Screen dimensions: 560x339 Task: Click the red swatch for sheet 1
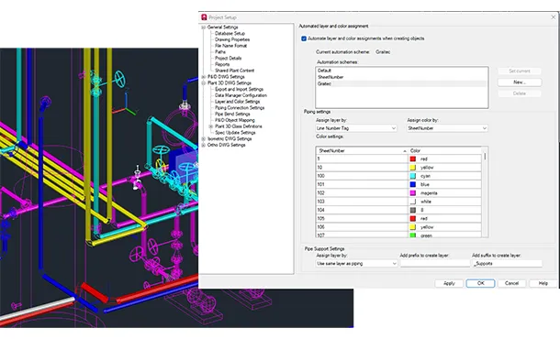[x=413, y=159]
